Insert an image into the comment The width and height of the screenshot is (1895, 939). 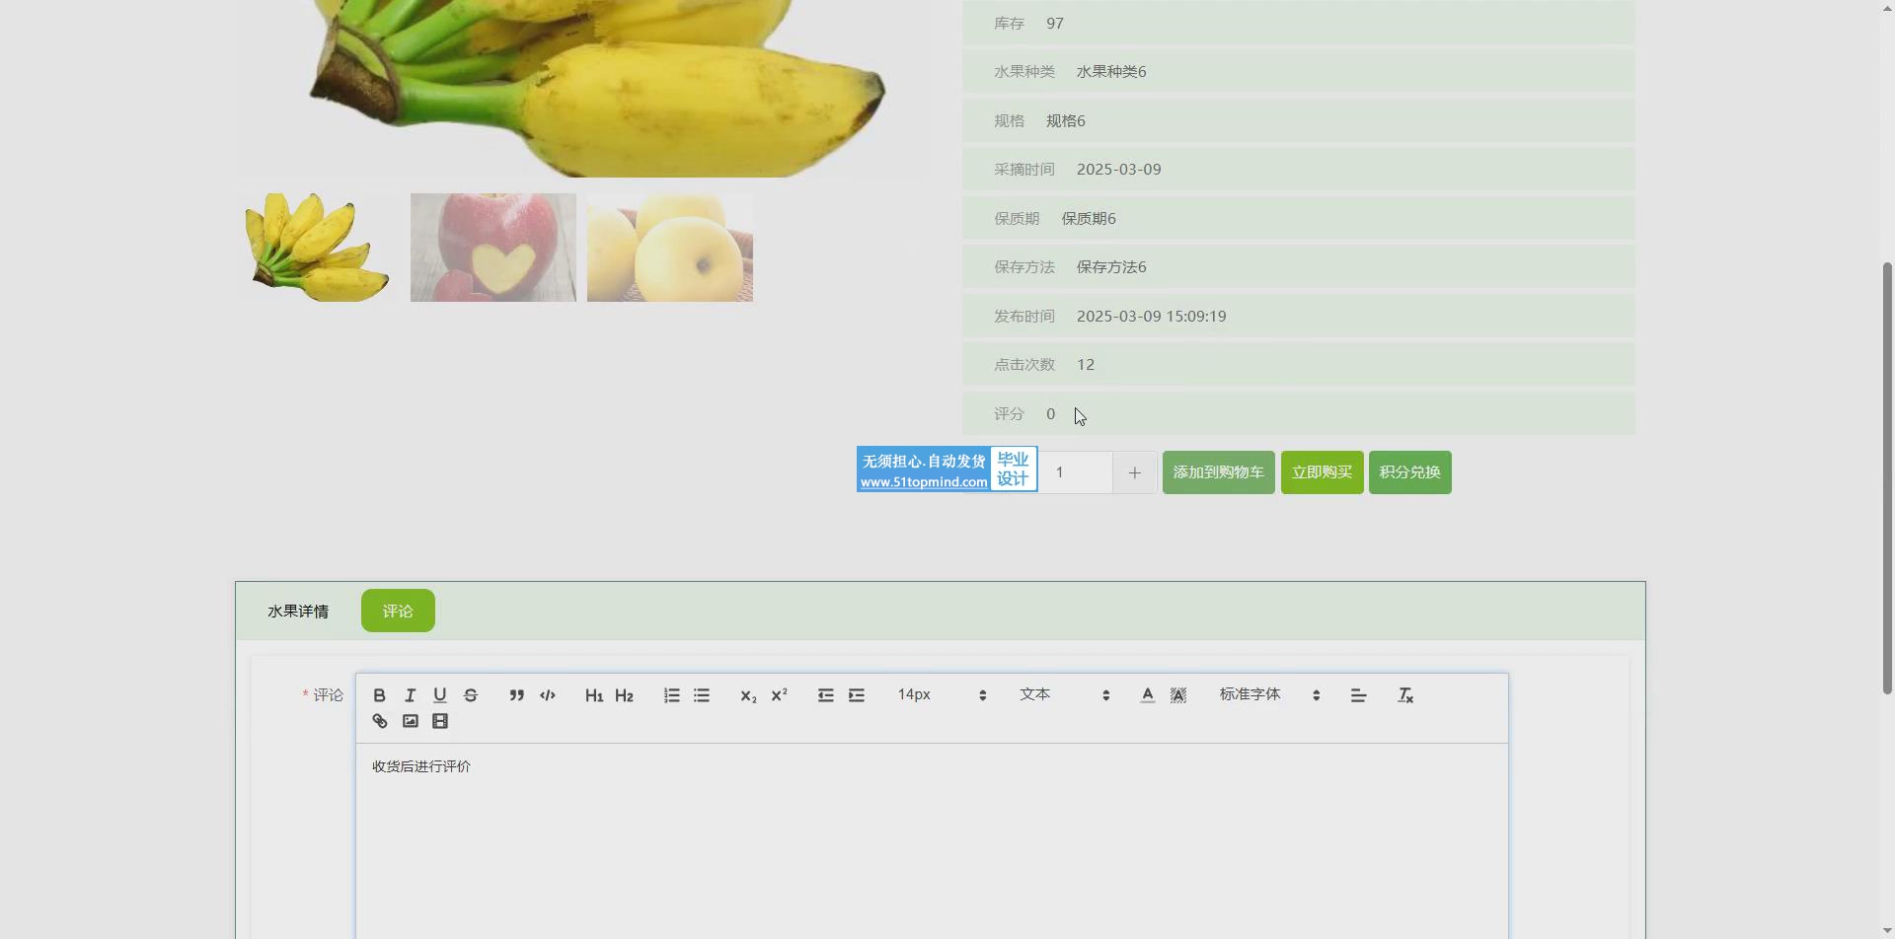click(x=410, y=722)
